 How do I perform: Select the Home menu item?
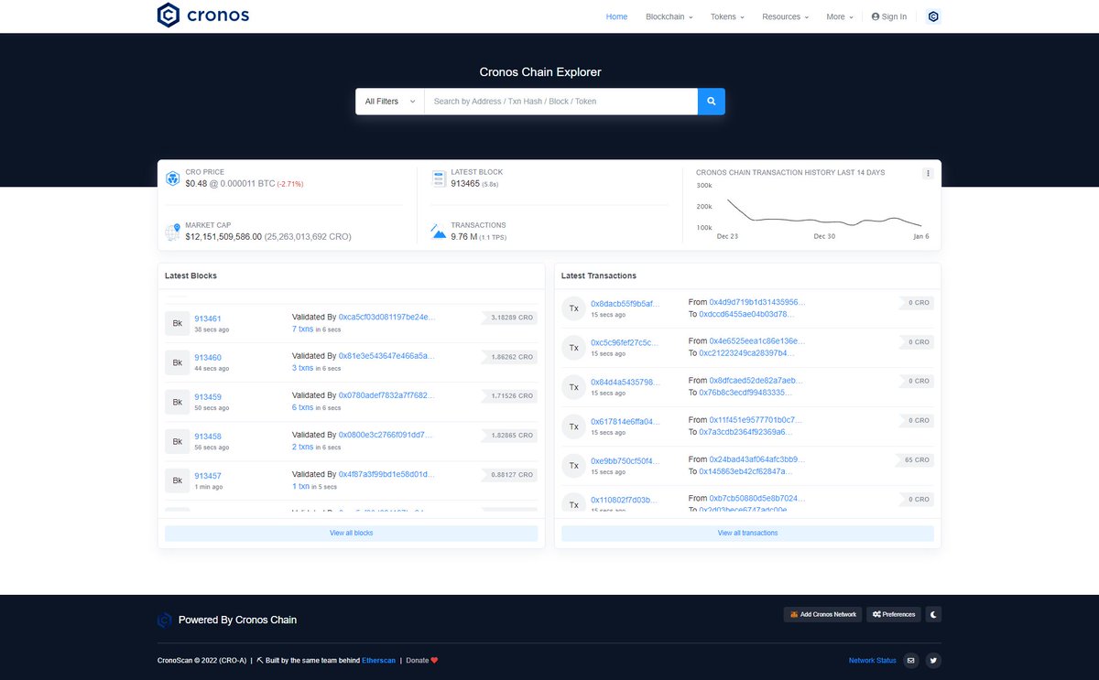click(616, 16)
